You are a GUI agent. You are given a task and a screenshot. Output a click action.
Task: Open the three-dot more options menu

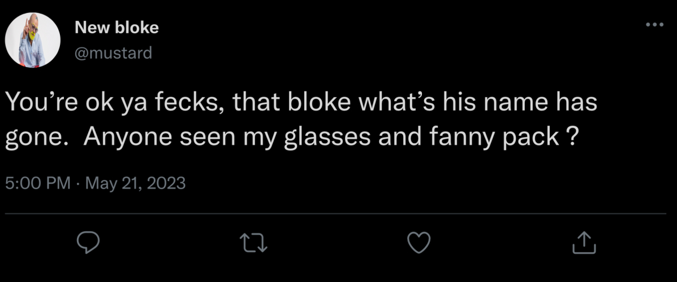click(654, 25)
